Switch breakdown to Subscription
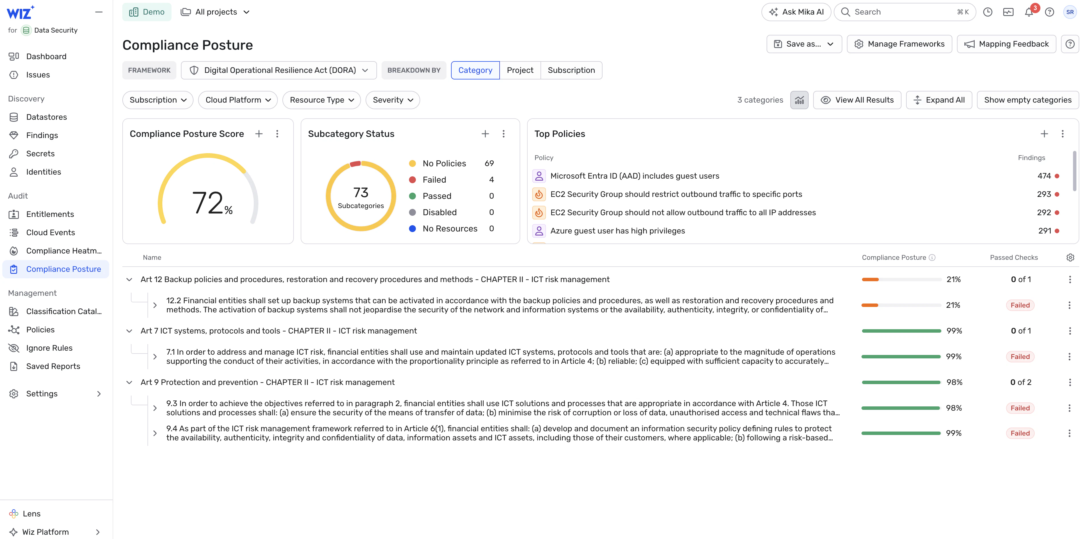The height and width of the screenshot is (539, 1089). tap(571, 70)
